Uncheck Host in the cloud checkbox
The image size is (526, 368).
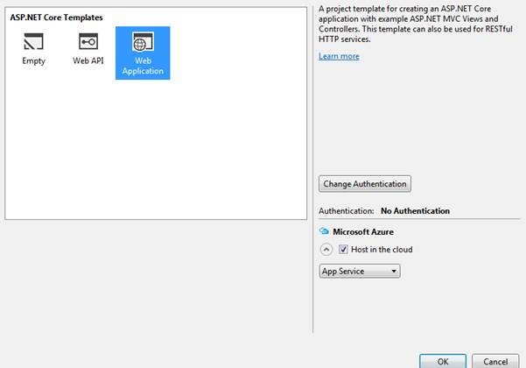[343, 250]
